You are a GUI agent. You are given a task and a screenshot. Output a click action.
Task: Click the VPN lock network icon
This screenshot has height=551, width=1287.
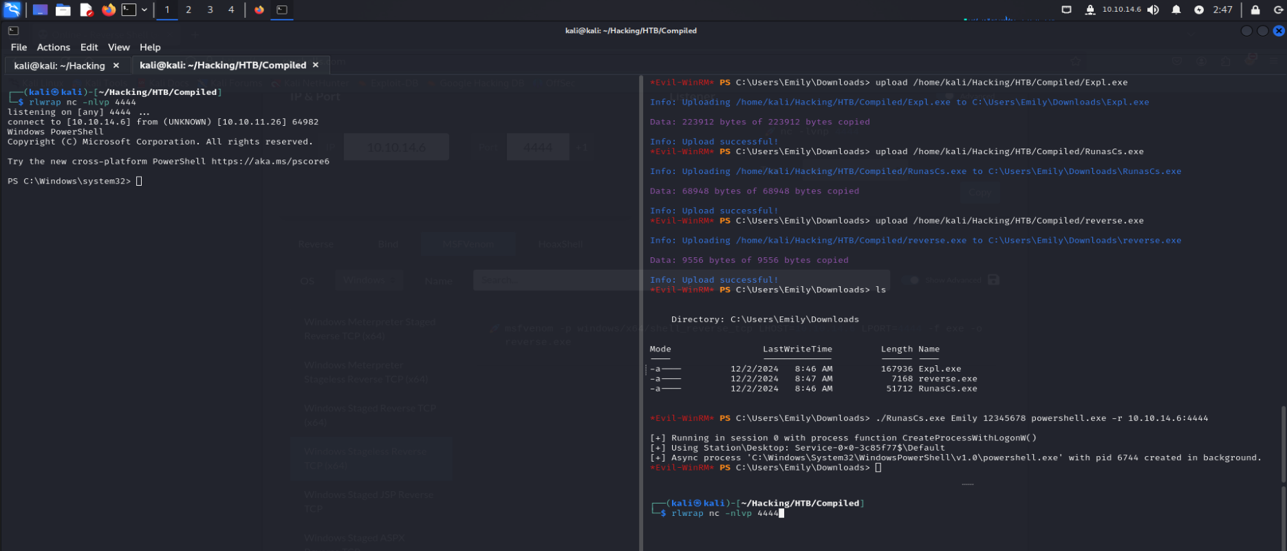[x=1090, y=10]
